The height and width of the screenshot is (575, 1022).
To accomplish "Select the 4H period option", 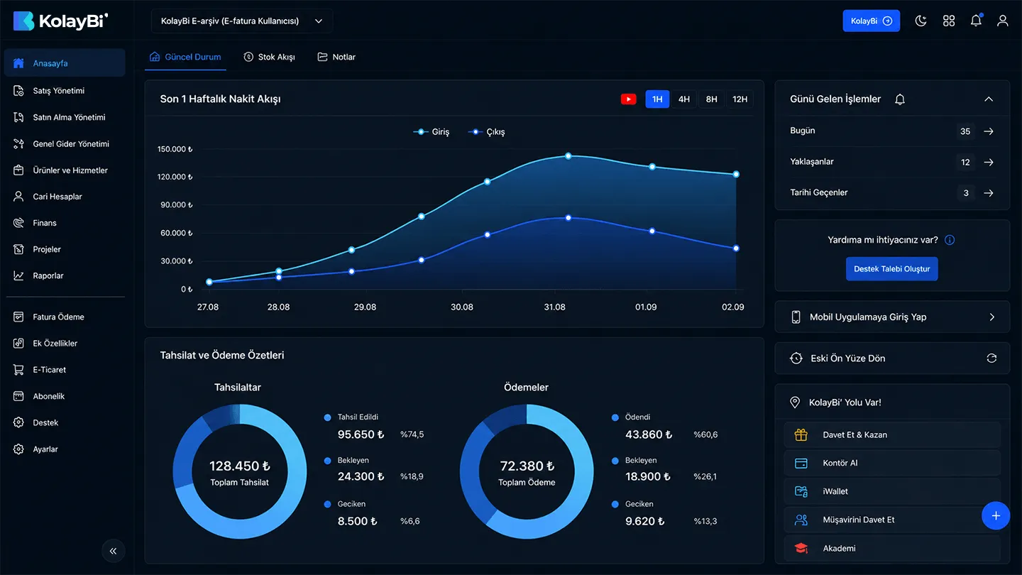I will (684, 99).
